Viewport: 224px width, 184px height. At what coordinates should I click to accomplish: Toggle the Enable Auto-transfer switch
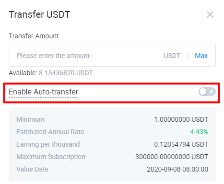207,92
